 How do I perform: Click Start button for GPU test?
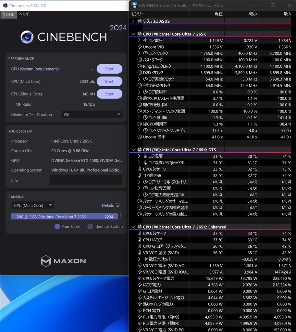109,69
